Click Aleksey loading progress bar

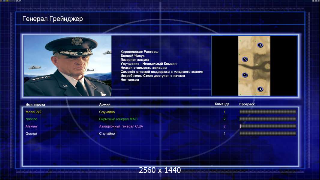coord(268,126)
